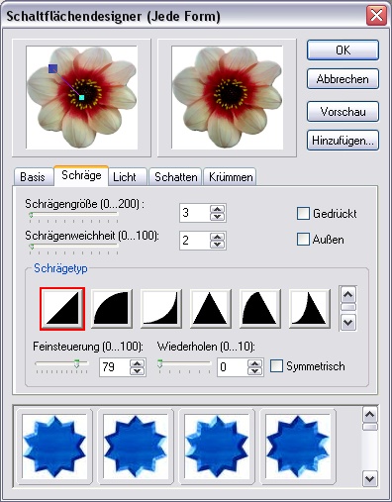Enable the Gedrückt checkbox

click(303, 214)
